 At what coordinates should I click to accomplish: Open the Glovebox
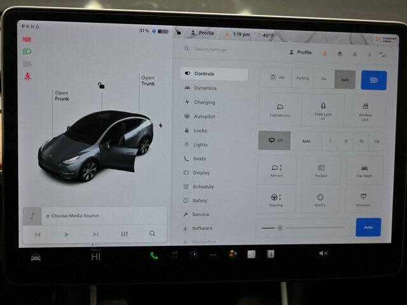coord(363,200)
